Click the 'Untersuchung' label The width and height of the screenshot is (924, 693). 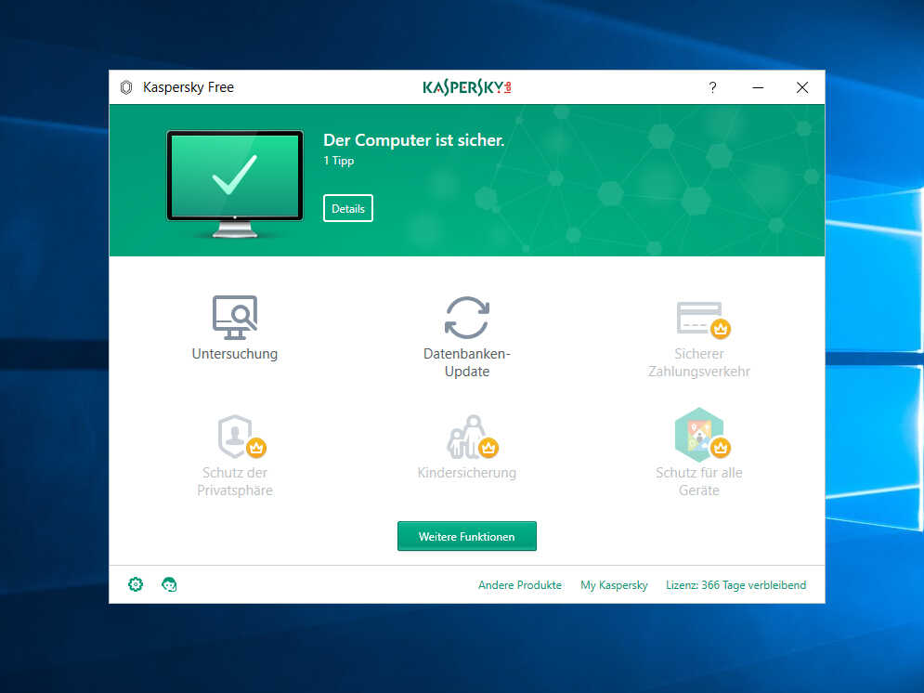pos(235,354)
